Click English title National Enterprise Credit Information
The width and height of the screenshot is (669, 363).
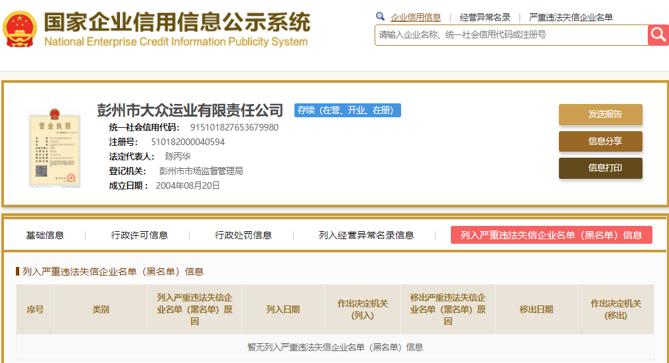176,42
